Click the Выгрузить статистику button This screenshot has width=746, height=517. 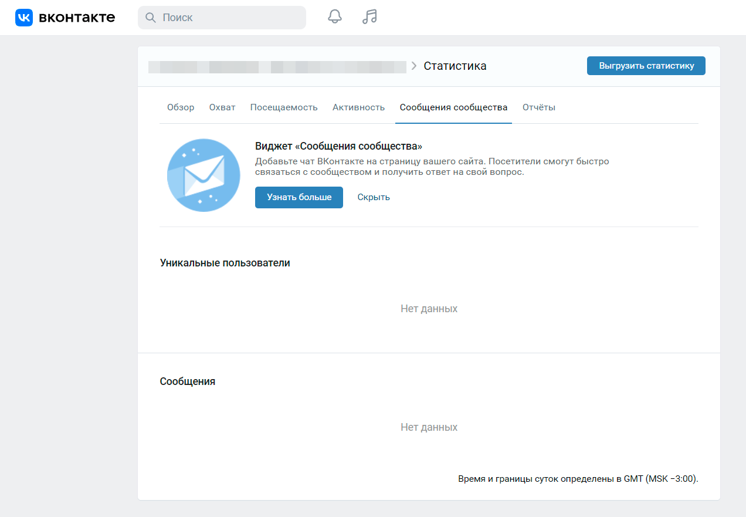(x=646, y=66)
